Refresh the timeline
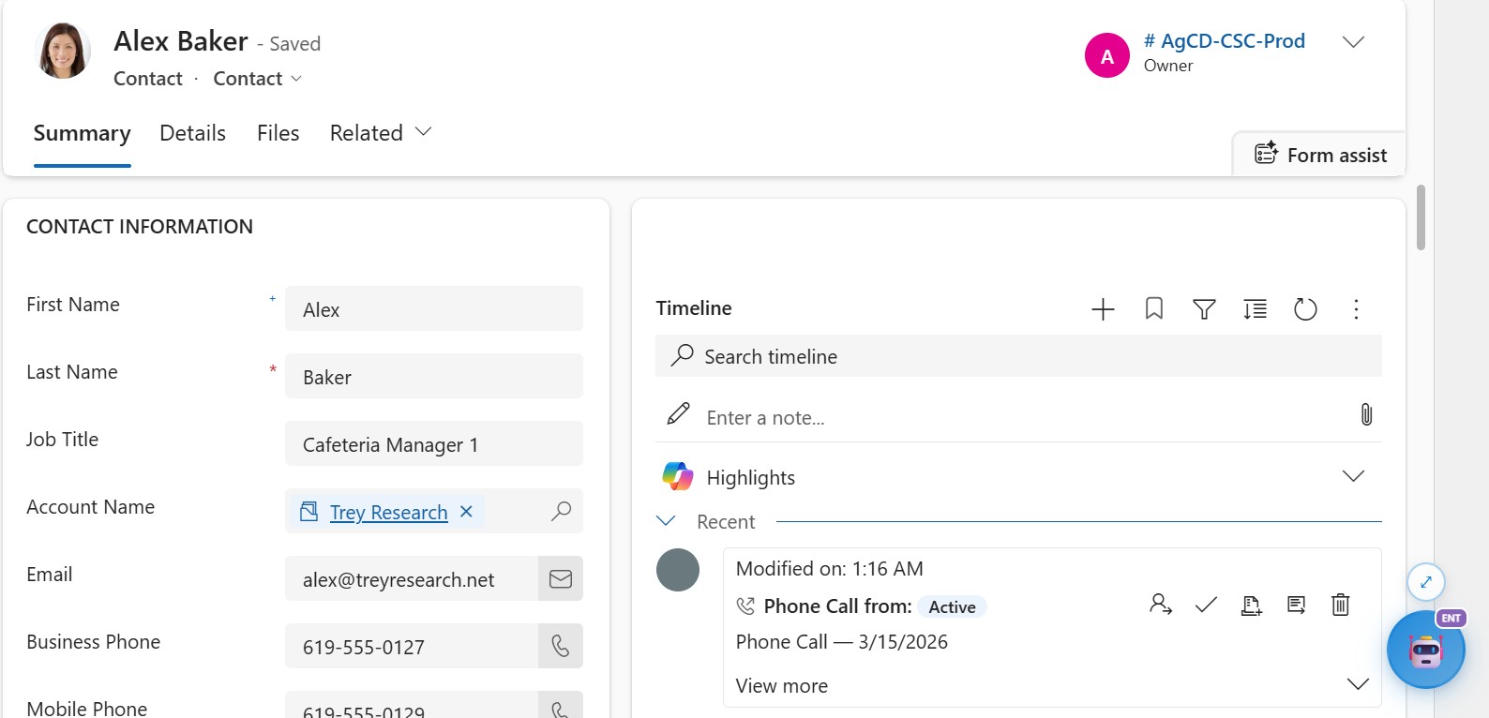The image size is (1489, 718). point(1305,309)
